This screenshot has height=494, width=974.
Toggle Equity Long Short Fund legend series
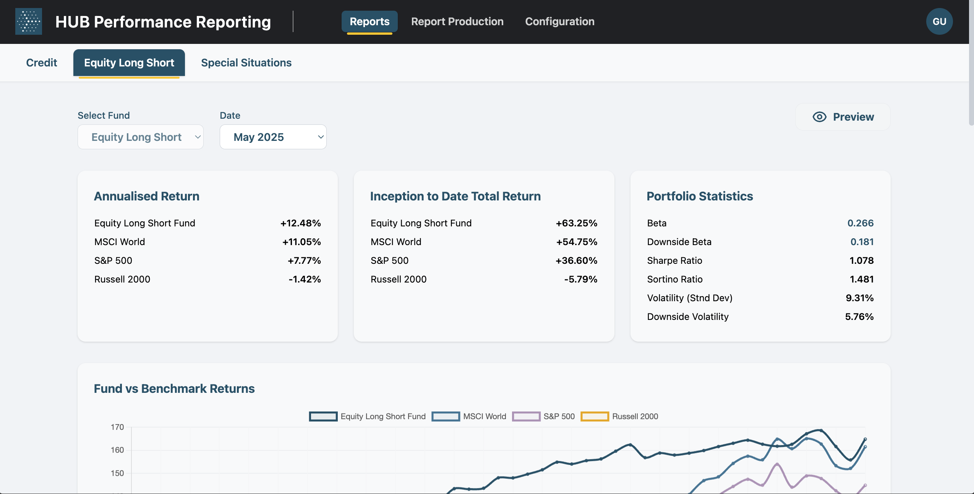(x=382, y=417)
